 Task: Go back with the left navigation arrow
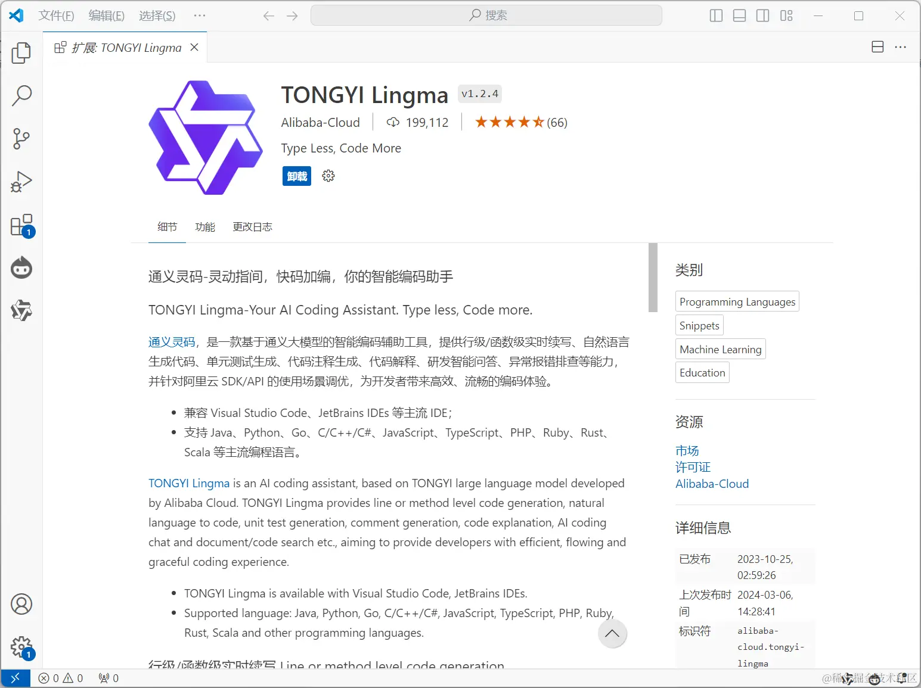[269, 16]
